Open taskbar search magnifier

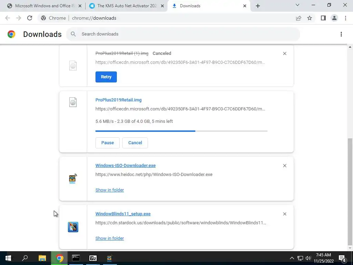point(25,258)
